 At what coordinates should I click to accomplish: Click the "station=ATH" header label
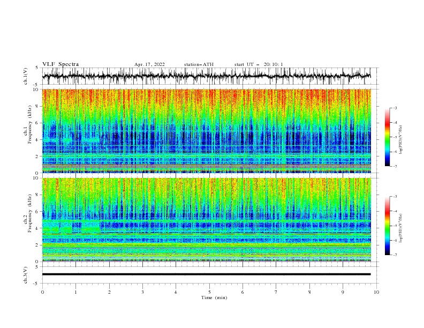click(199, 64)
